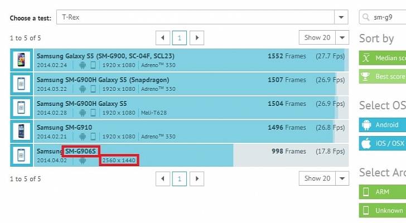Go to next page in bottom pagination

(196, 178)
